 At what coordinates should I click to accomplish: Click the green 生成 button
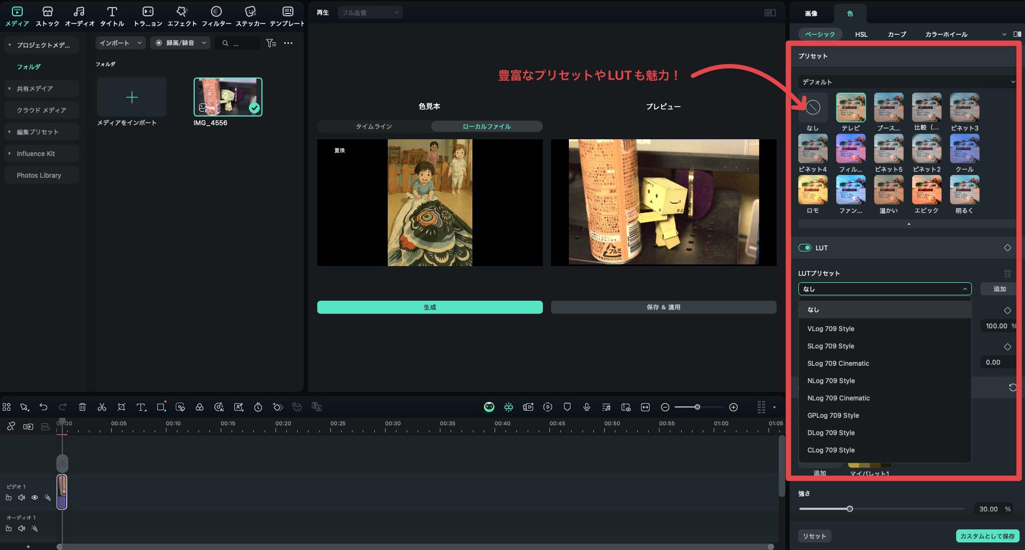point(430,307)
